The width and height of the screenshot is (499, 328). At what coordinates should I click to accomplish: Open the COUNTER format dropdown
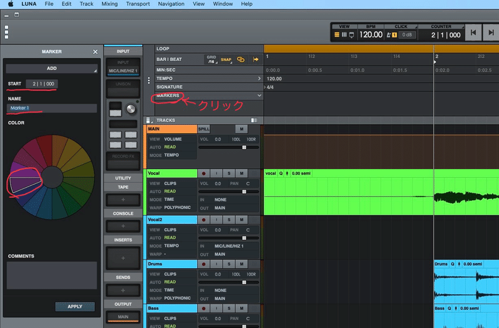click(441, 27)
